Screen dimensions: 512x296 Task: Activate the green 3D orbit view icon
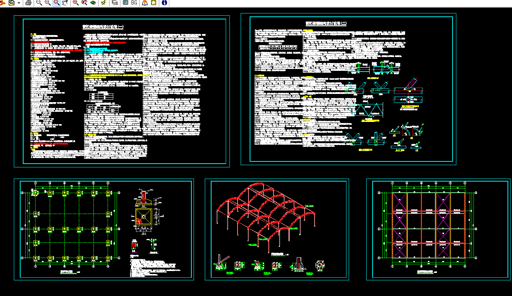point(93,3)
